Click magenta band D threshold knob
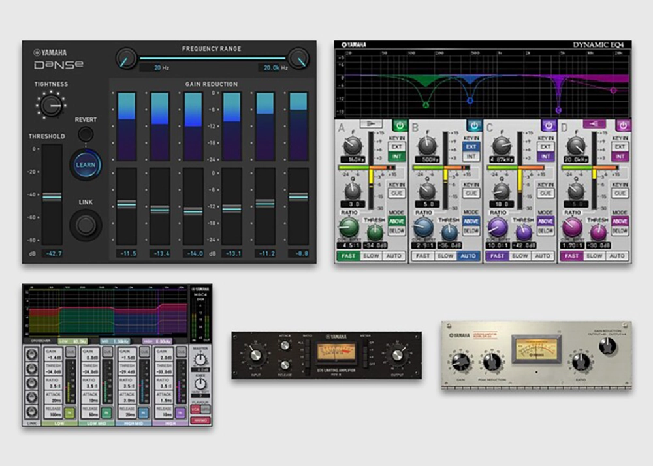653x466 pixels. pyautogui.click(x=598, y=232)
